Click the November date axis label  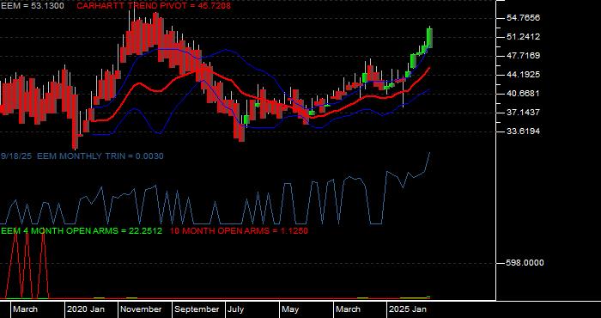pyautogui.click(x=142, y=309)
